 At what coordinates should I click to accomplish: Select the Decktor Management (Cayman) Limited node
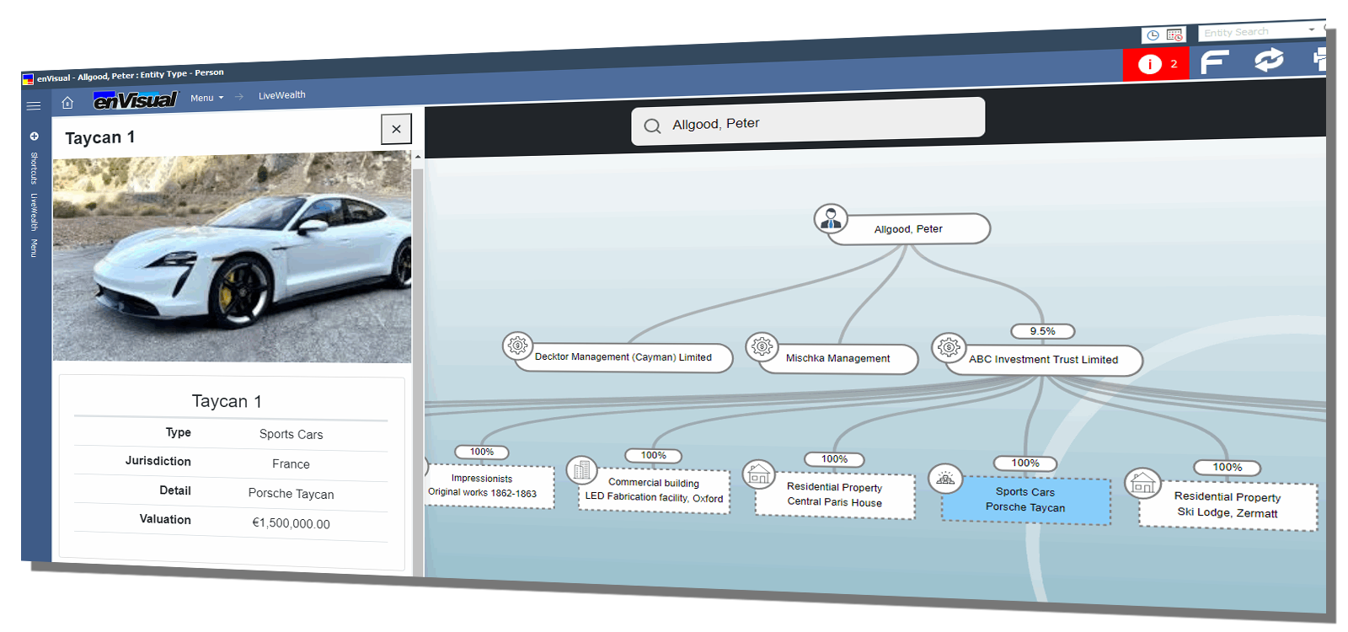click(624, 357)
